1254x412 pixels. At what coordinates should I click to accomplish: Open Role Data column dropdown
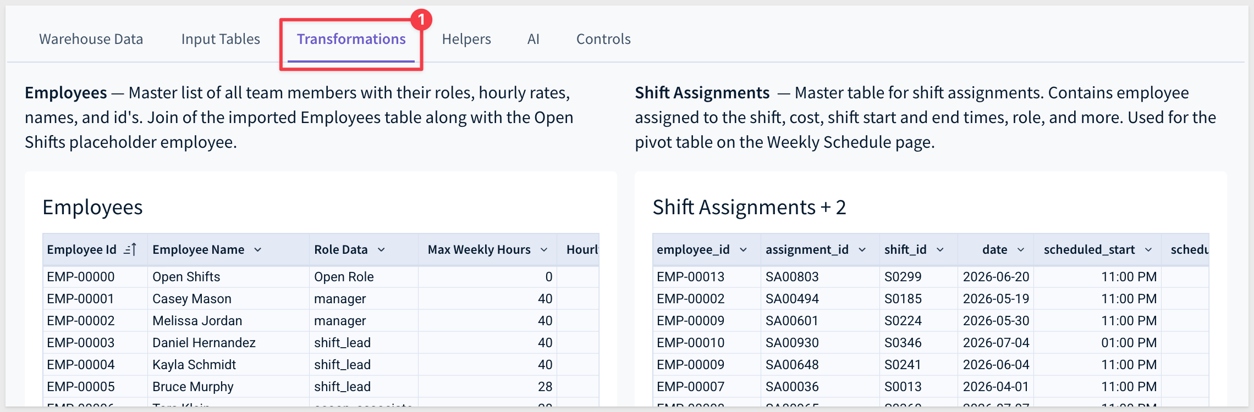tap(381, 249)
